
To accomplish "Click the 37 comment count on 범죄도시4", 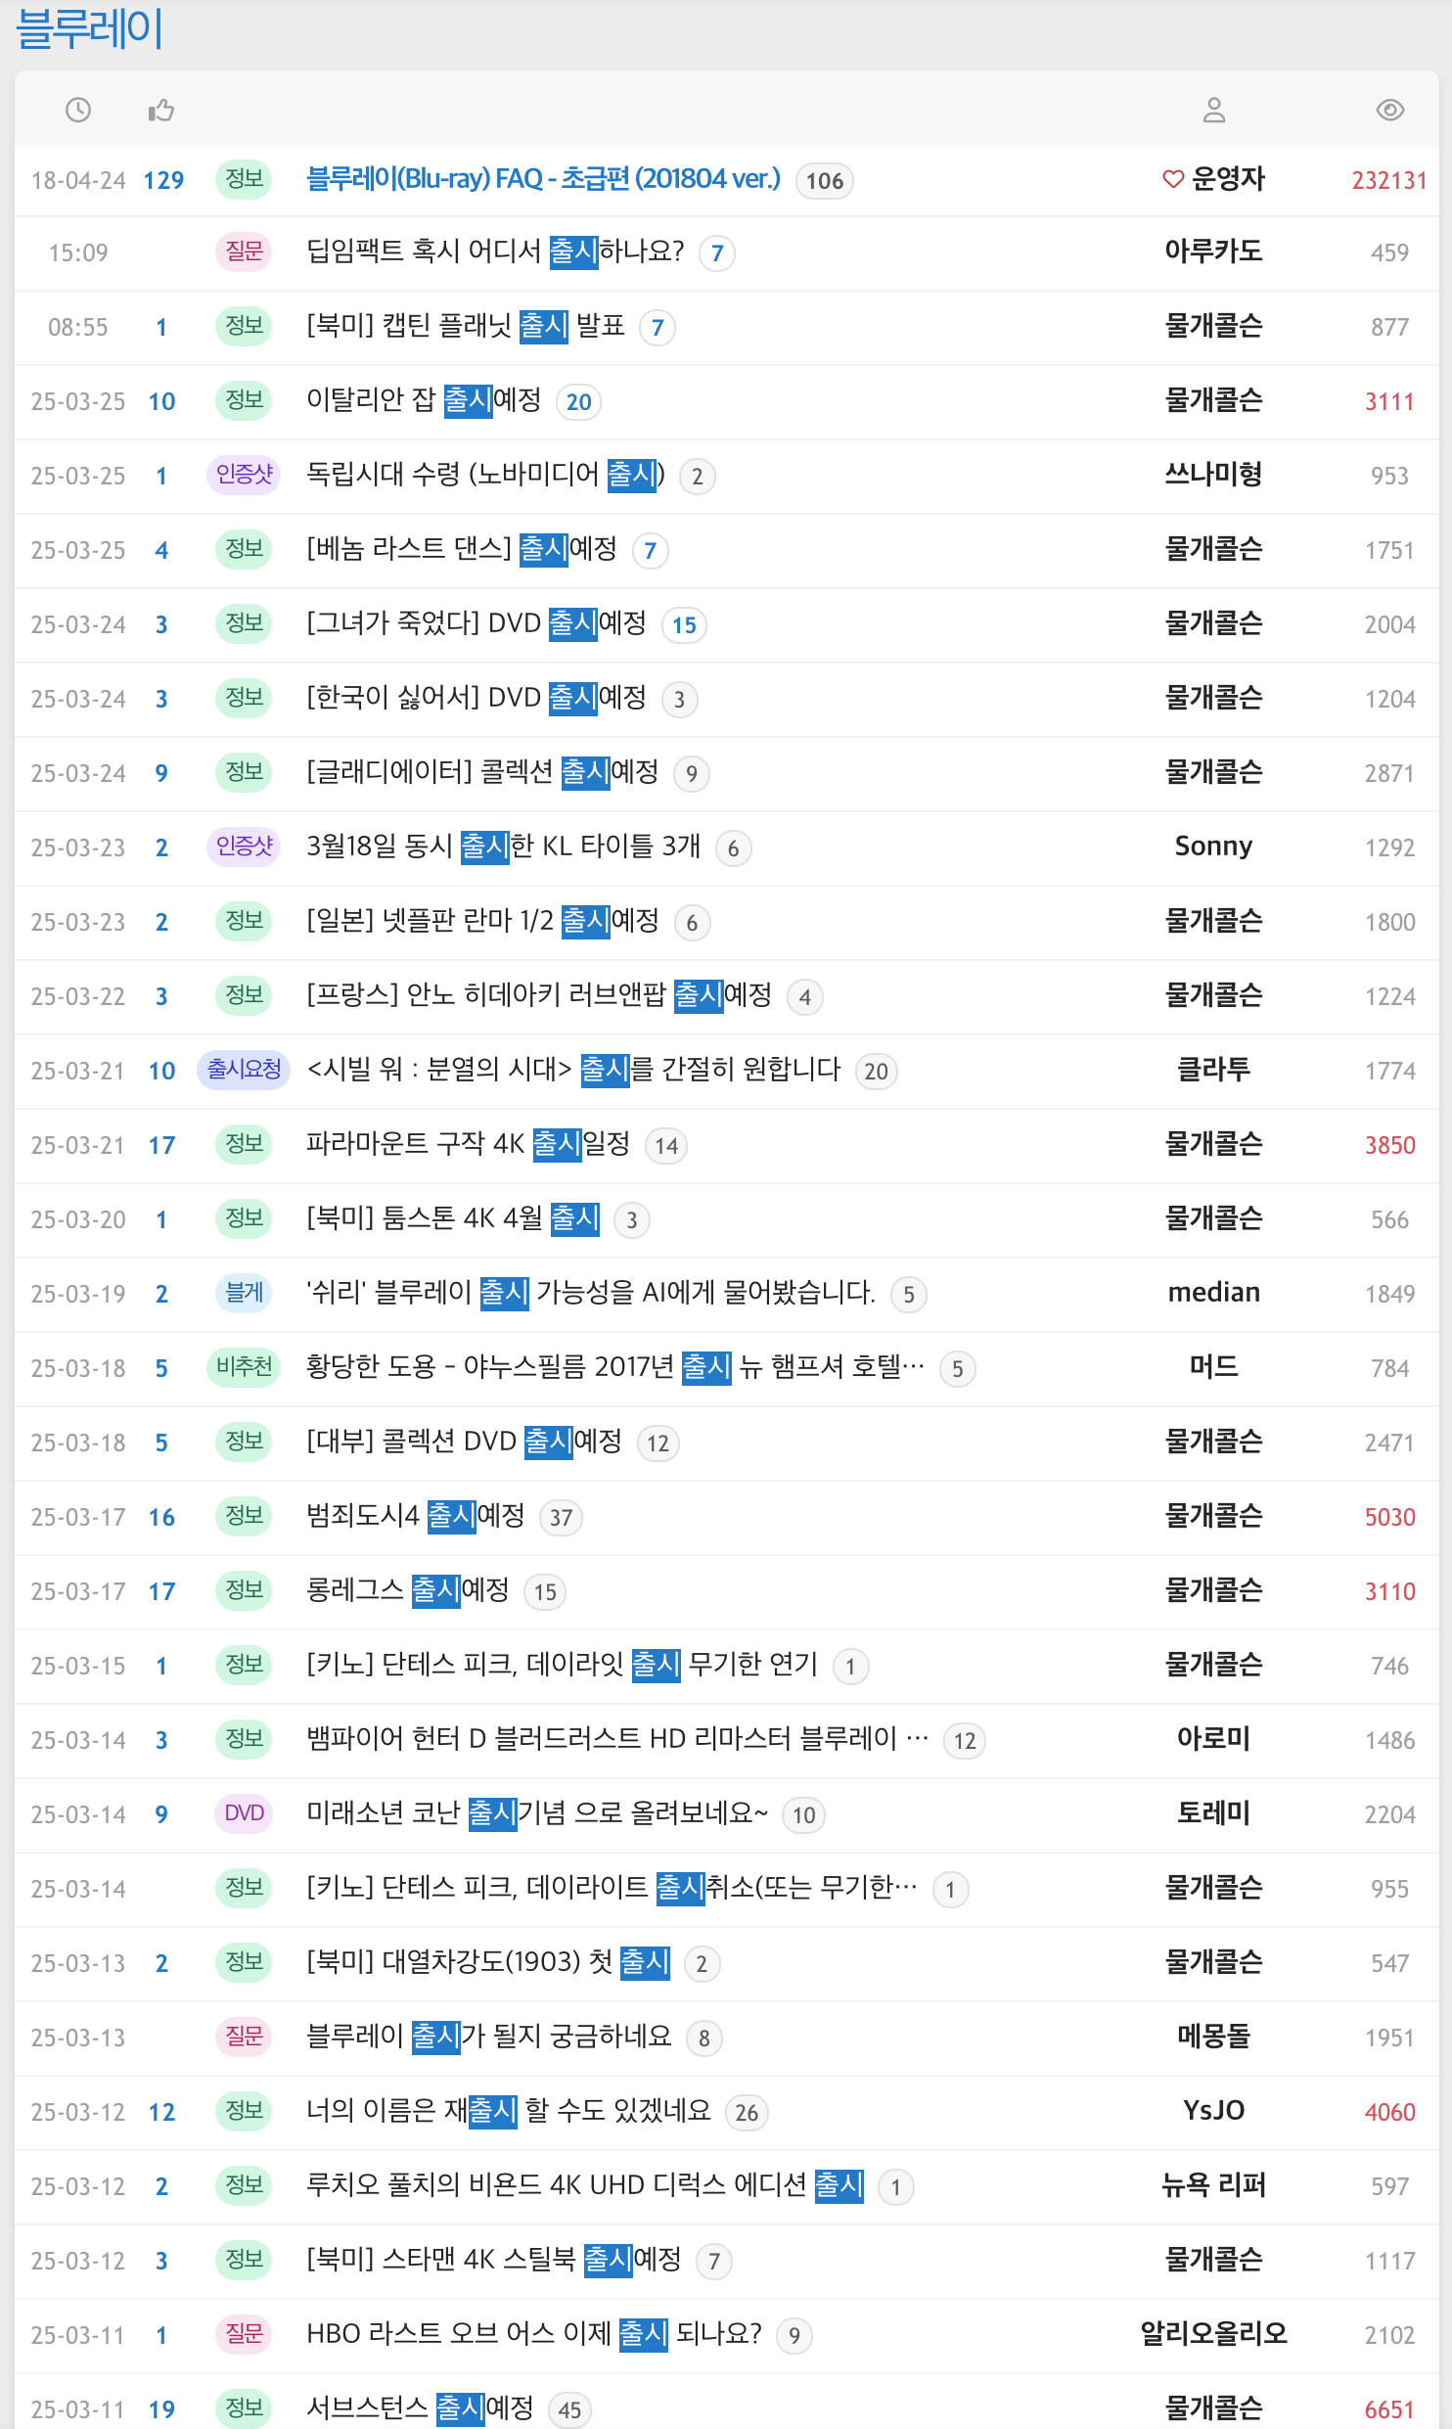I will point(561,1518).
